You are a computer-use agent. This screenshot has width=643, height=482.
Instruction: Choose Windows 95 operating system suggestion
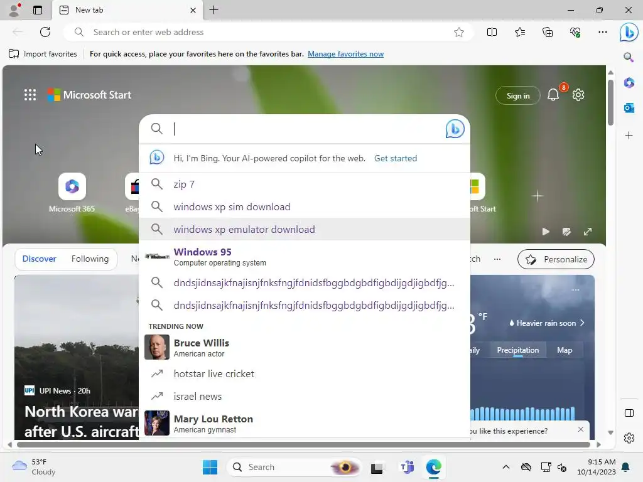305,257
